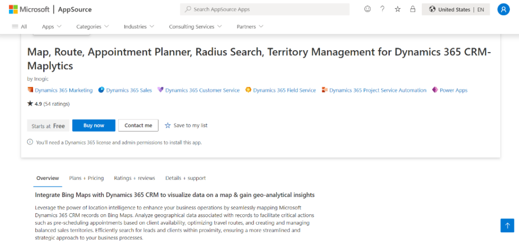Viewport: 519px width, 241px height.
Task: Click the smiley feedback icon
Action: 367,9
